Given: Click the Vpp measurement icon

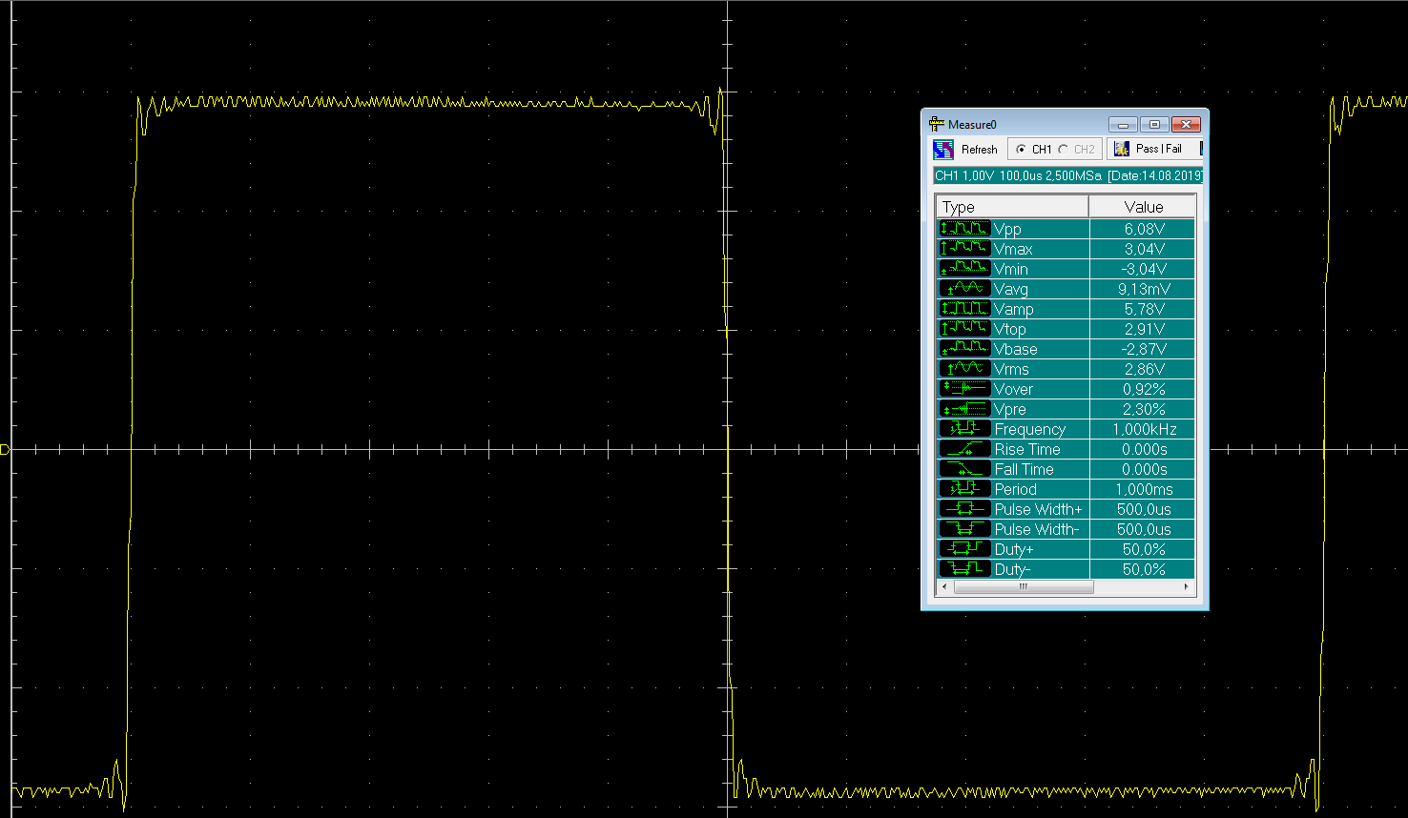Looking at the screenshot, I should (964, 229).
